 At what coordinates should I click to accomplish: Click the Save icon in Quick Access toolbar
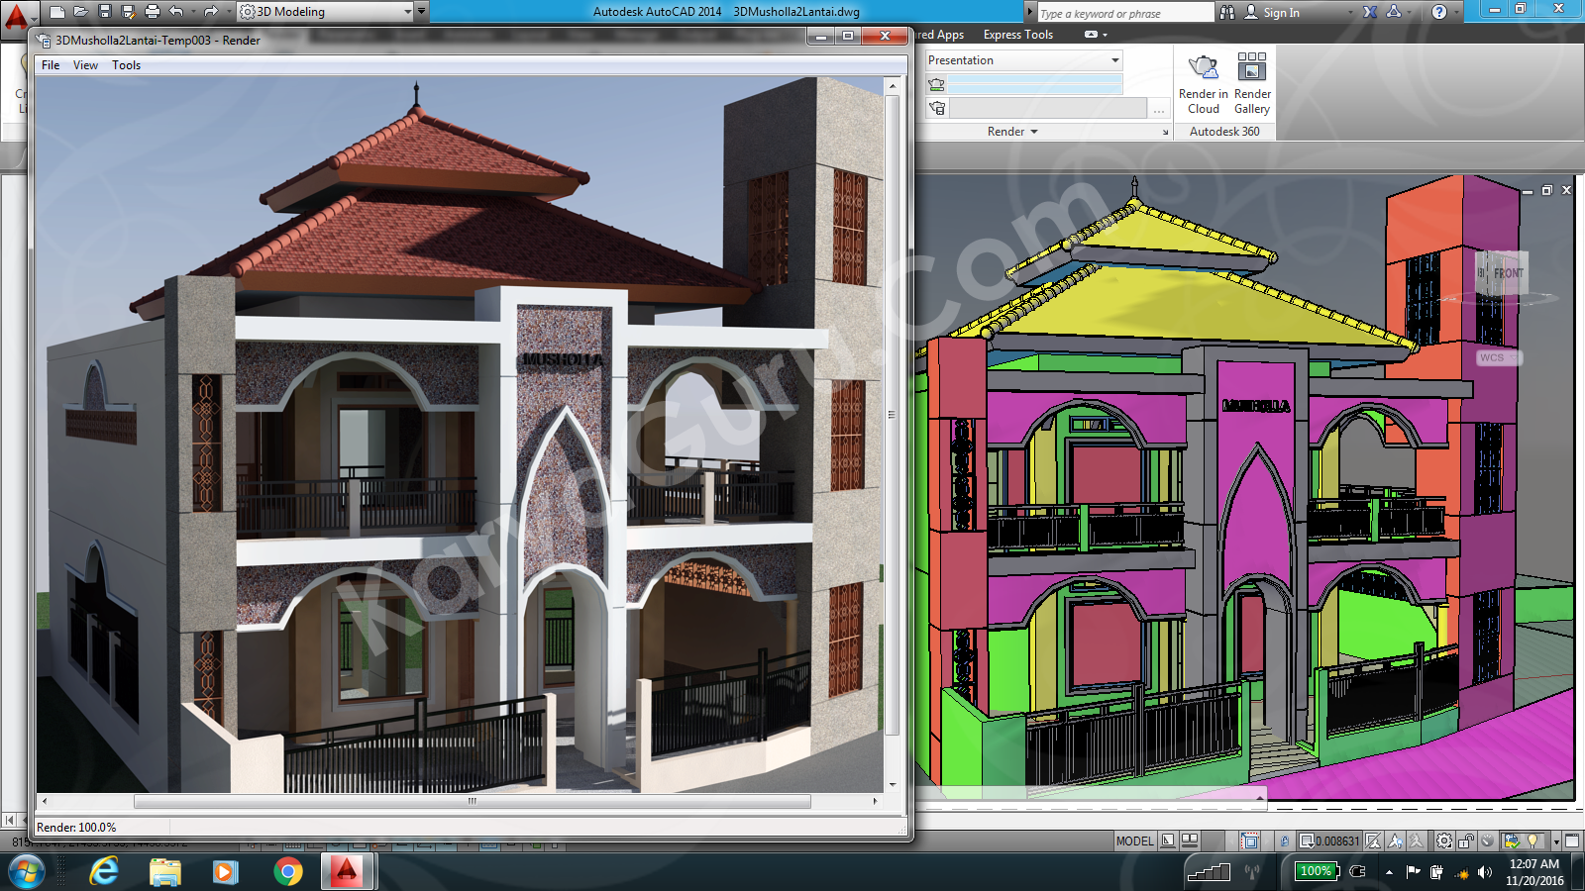pyautogui.click(x=105, y=11)
